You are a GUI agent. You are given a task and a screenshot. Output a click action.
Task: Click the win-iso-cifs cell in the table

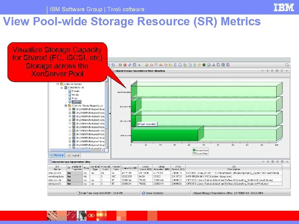57,184
